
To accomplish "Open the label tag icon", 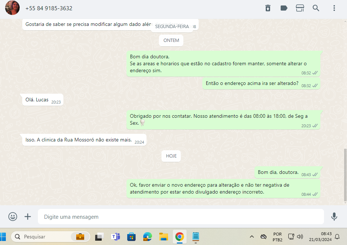I will [x=284, y=8].
